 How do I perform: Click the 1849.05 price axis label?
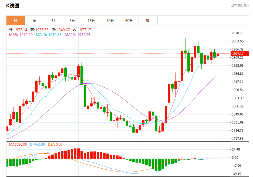tap(238, 114)
